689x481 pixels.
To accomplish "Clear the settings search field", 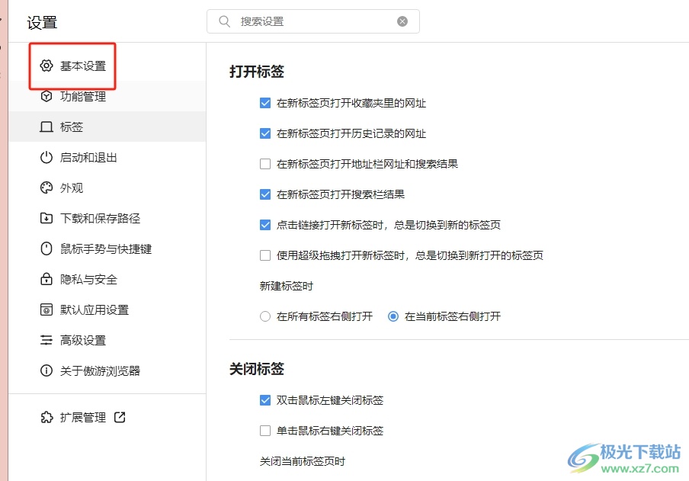I will pos(402,21).
